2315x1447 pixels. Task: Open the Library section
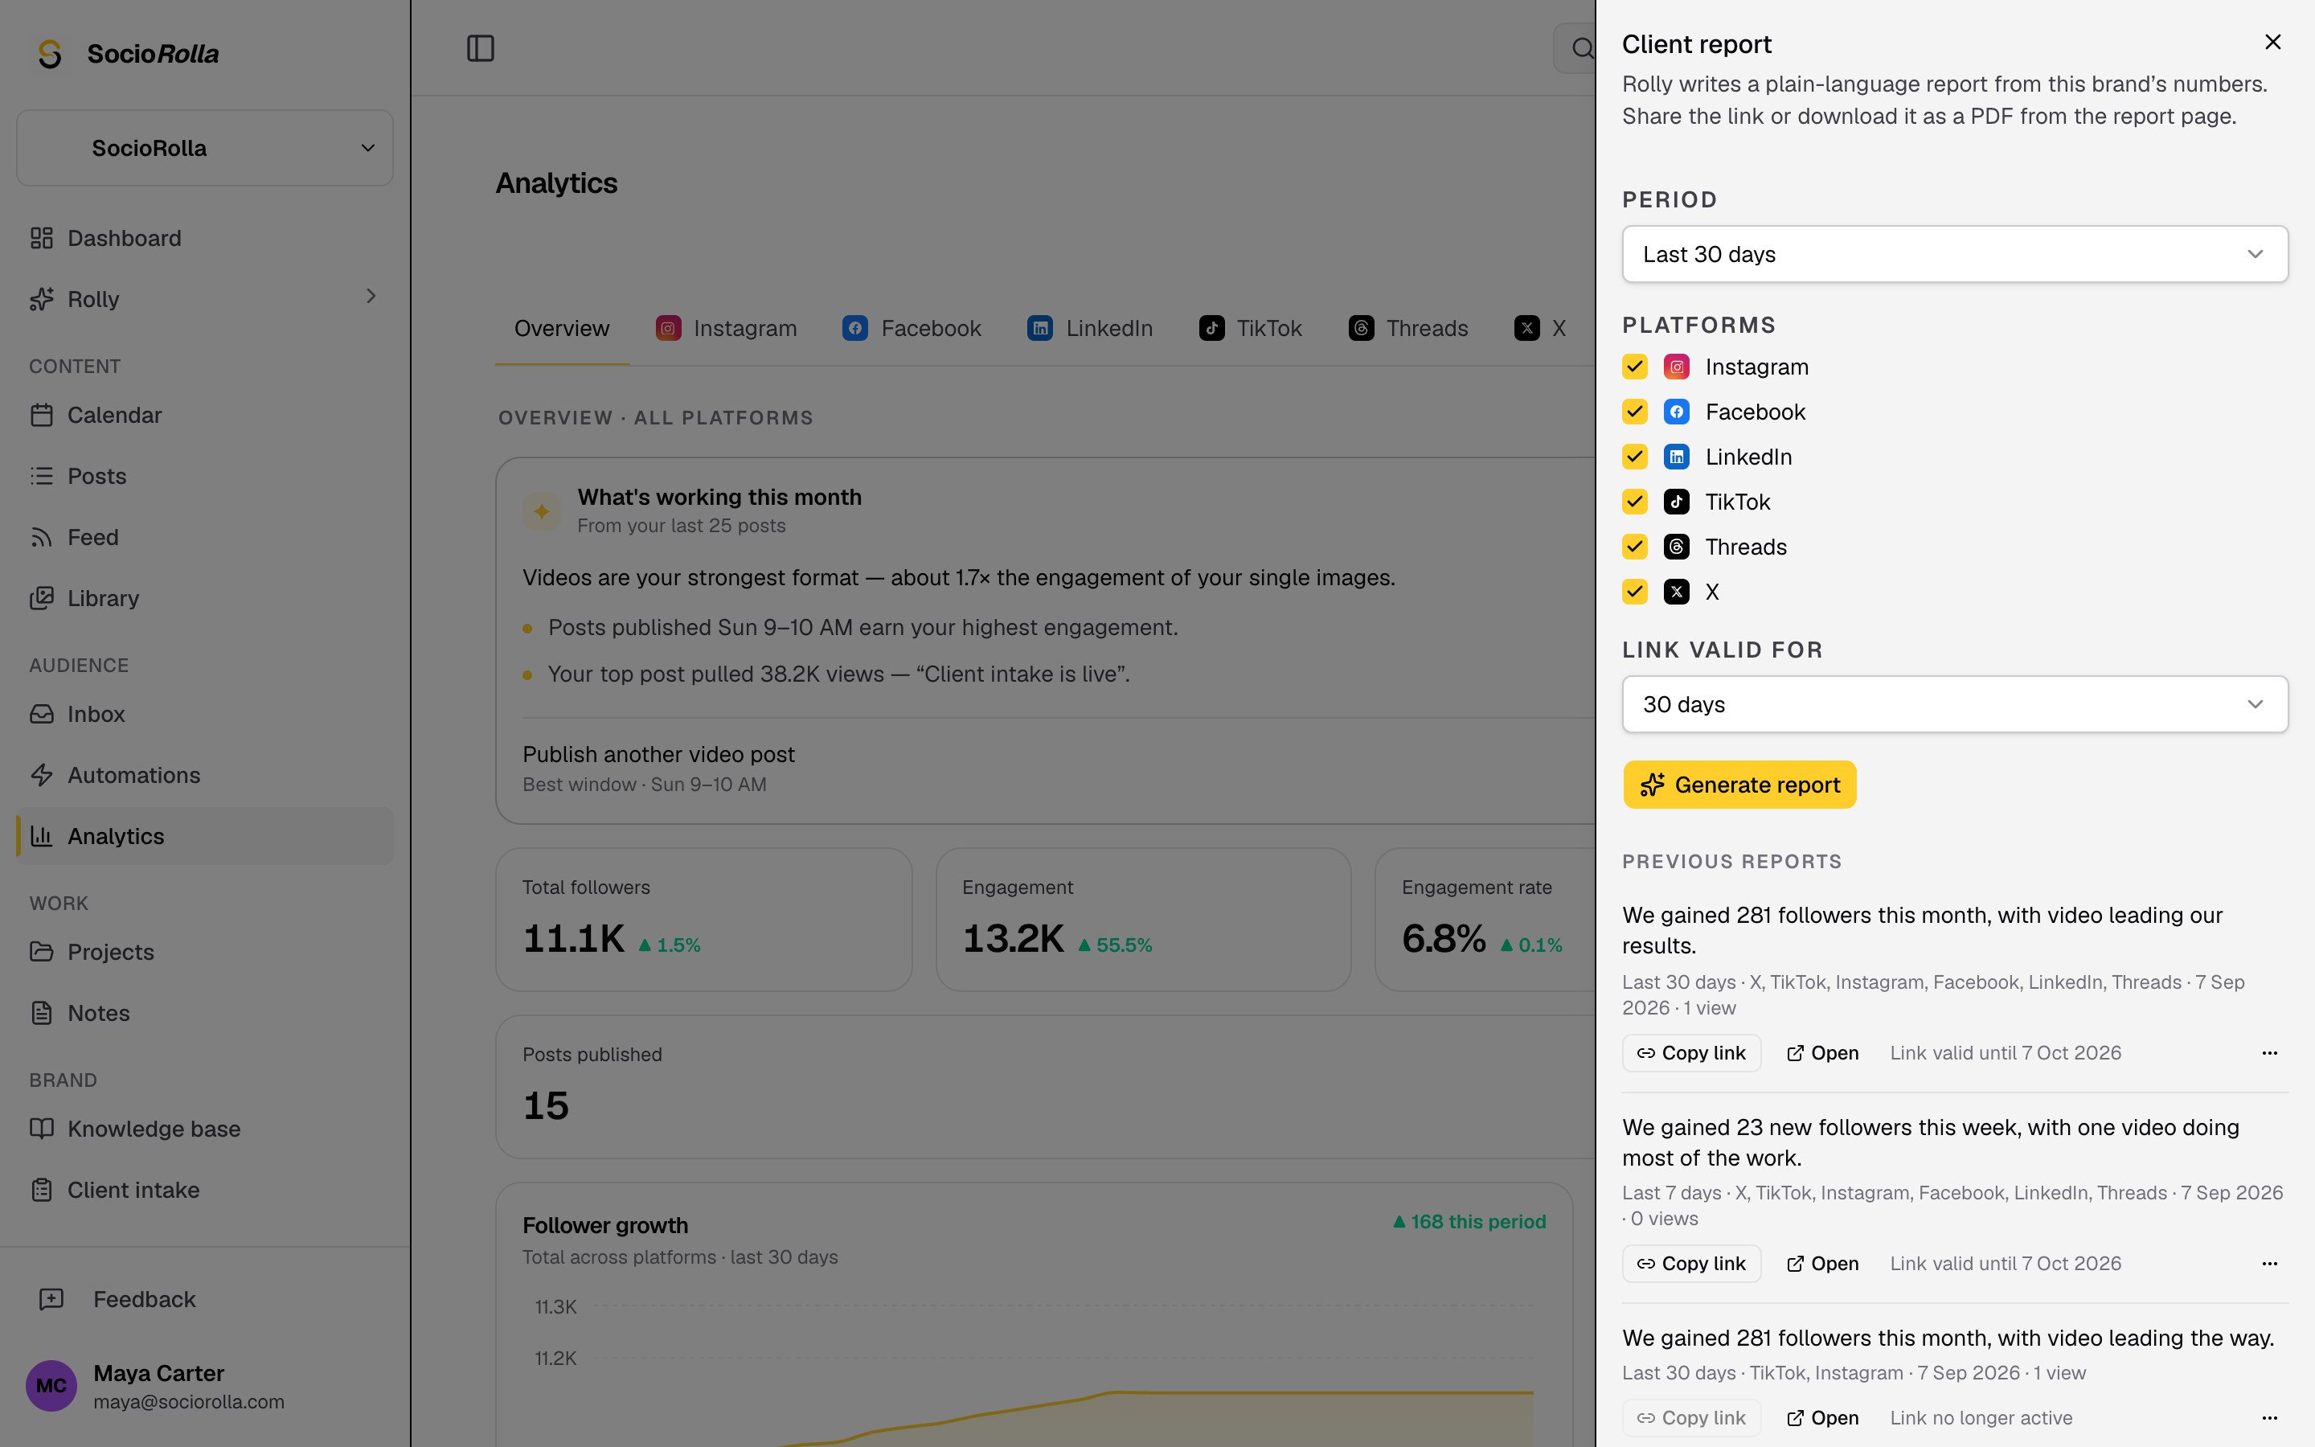point(205,598)
